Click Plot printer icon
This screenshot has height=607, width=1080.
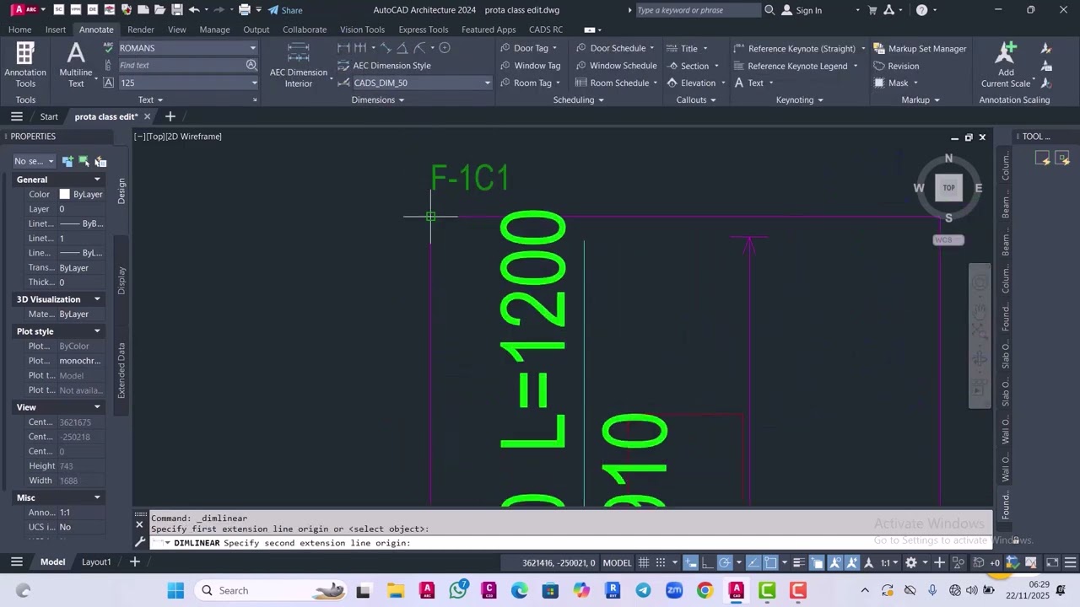(244, 10)
